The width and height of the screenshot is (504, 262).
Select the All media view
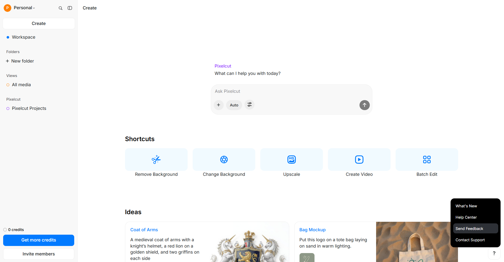tap(21, 85)
